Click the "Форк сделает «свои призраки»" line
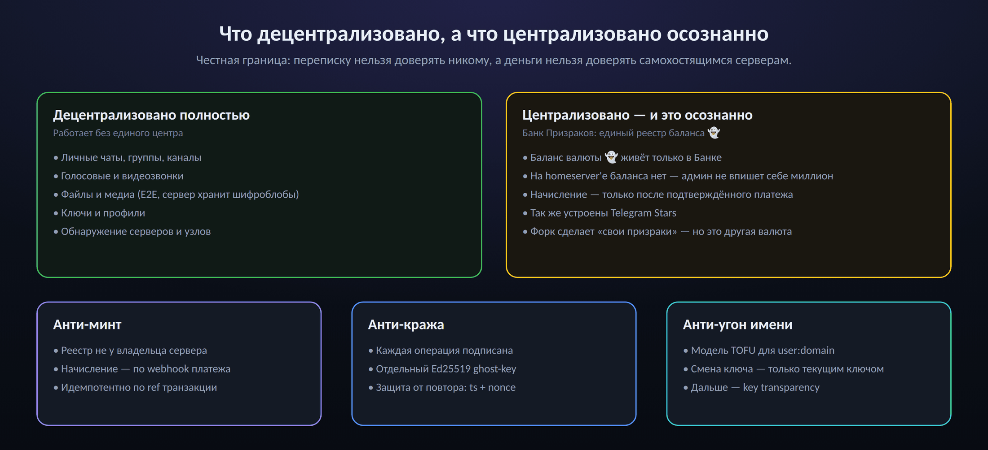 (x=657, y=232)
